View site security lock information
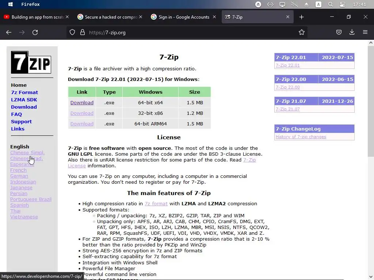Viewport: 374px width, 280px height. (x=83, y=32)
